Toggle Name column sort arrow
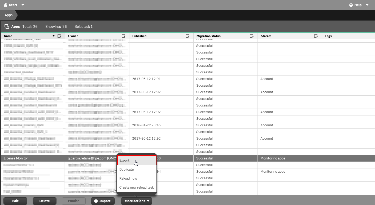The height and width of the screenshot is (205, 375). pos(54,36)
